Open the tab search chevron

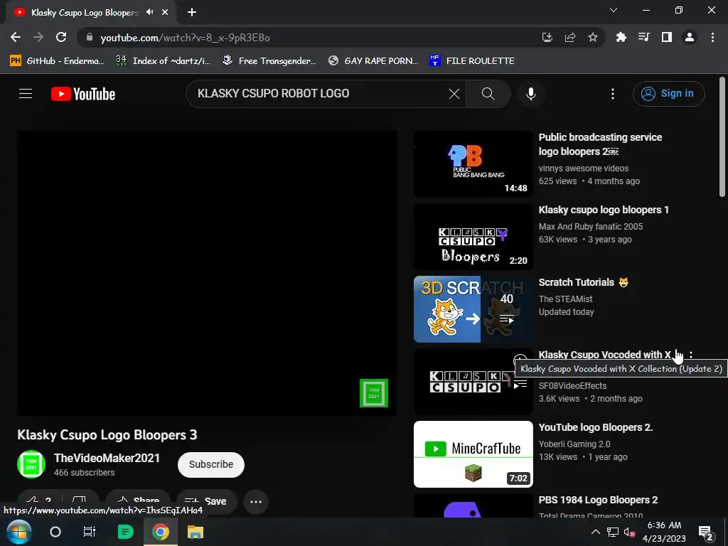pos(614,10)
